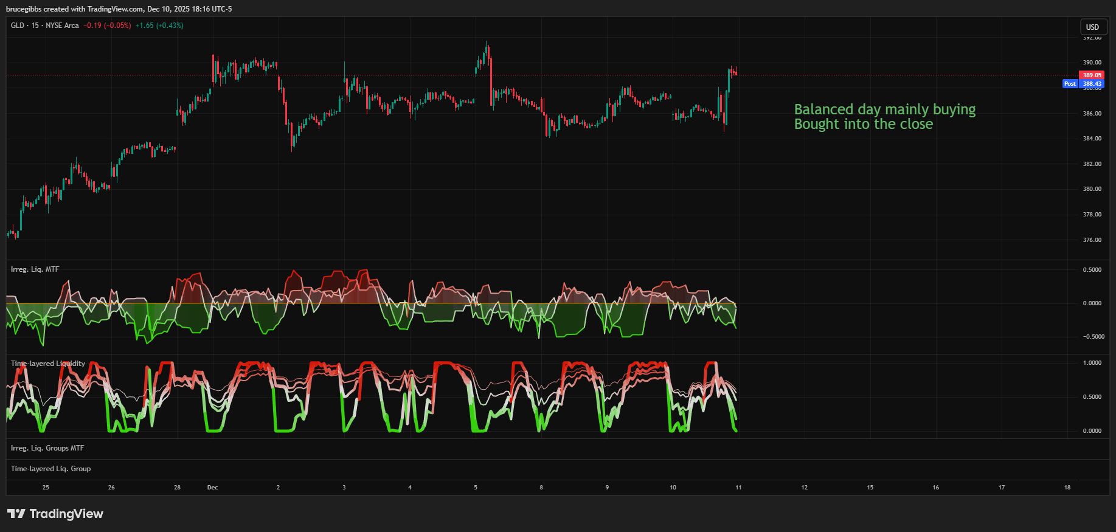
Task: Expand the Irreg. Liq. Groups MTF pane
Action: point(47,448)
